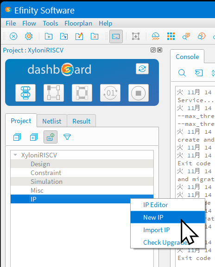Image resolution: width=215 pixels, height=267 pixels.
Task: Click the dashboard refresh button
Action: pyautogui.click(x=142, y=69)
